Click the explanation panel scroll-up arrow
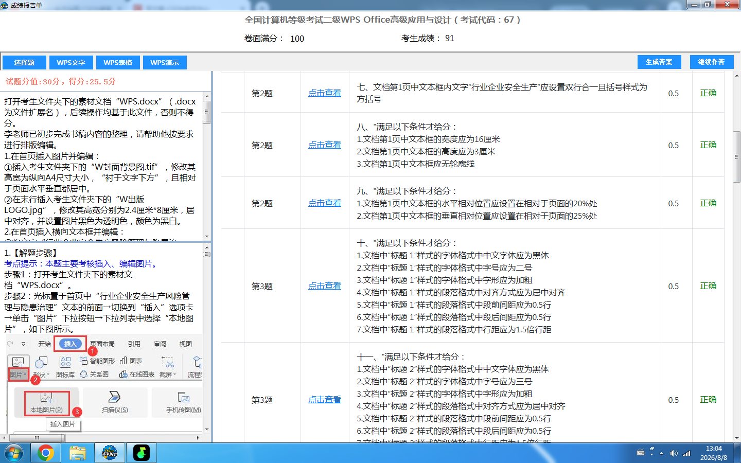 pyautogui.click(x=207, y=247)
